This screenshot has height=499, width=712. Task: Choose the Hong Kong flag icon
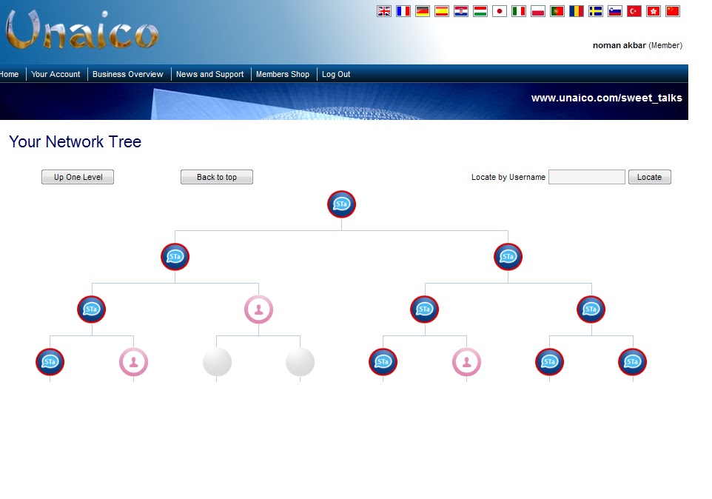pyautogui.click(x=654, y=11)
